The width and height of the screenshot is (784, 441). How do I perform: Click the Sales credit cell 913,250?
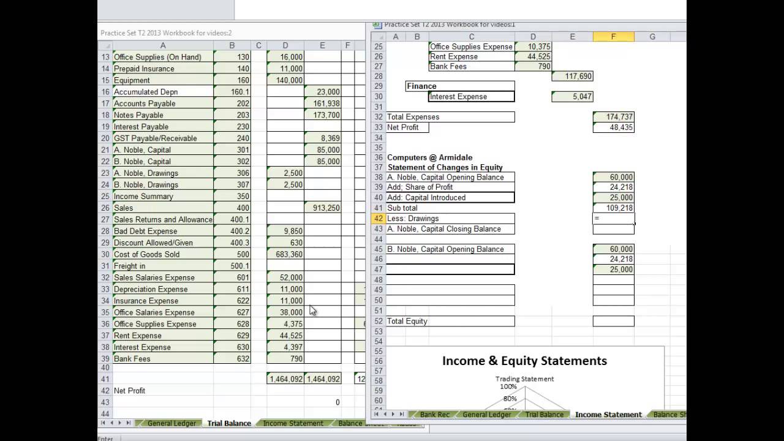pyautogui.click(x=322, y=208)
